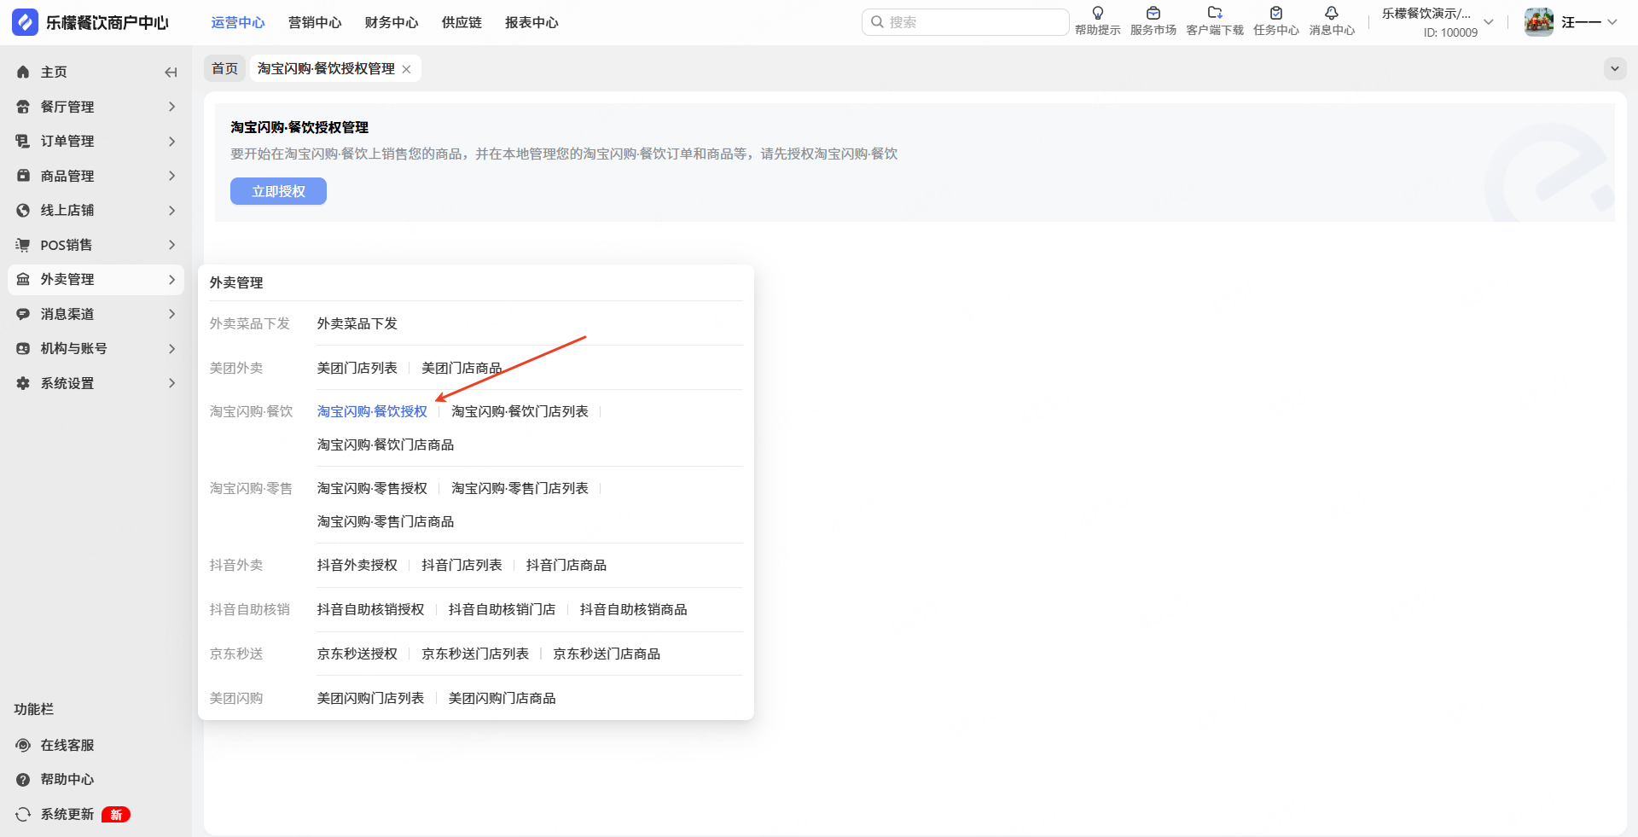The image size is (1638, 837).
Task: Click the 餐厅管理 sidebar icon
Action: [23, 107]
